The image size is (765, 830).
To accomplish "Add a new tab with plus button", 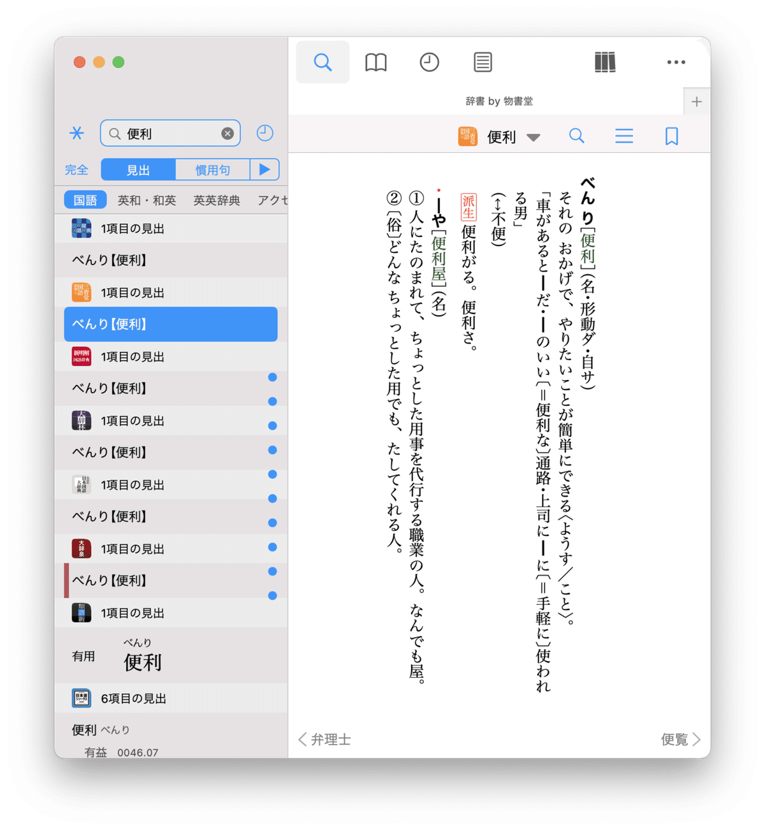I will pyautogui.click(x=697, y=102).
